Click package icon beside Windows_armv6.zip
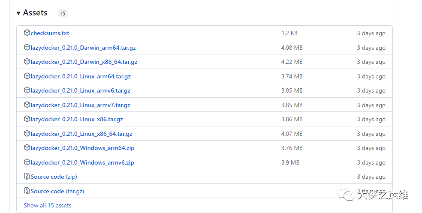422x213 pixels. click(x=27, y=162)
